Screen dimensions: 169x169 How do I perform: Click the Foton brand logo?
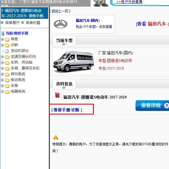(61, 24)
